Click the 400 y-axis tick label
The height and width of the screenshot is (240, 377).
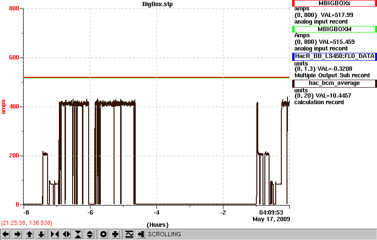14,107
